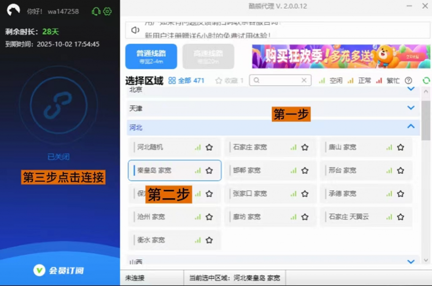Clear search with the X icon
The image size is (432, 286).
point(304,80)
